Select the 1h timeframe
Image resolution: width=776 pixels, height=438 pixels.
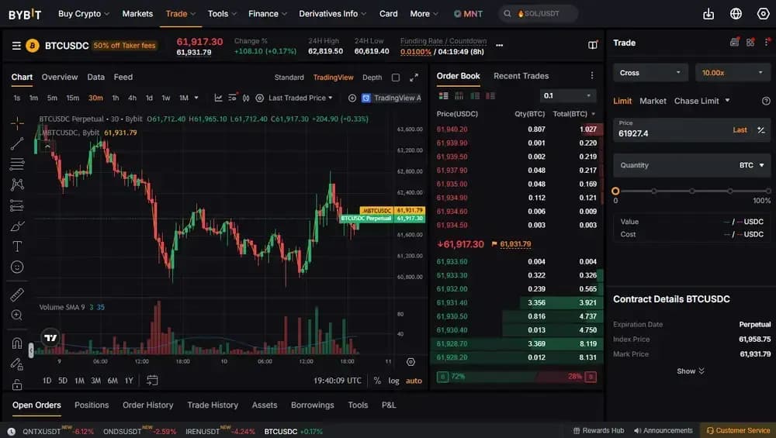point(116,98)
